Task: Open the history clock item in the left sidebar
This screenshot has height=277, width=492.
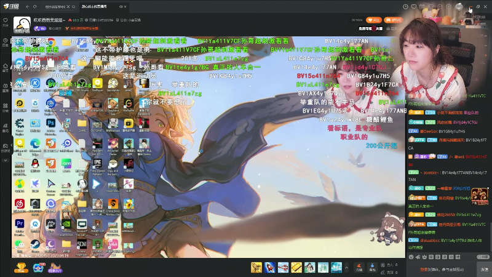Action: click(6, 42)
